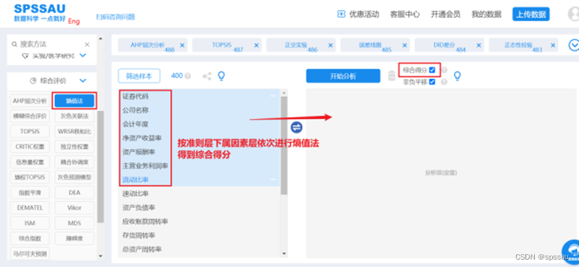Screen dimensions: 579x267
Task: Close the TOPSIS history tab
Action: click(256, 45)
